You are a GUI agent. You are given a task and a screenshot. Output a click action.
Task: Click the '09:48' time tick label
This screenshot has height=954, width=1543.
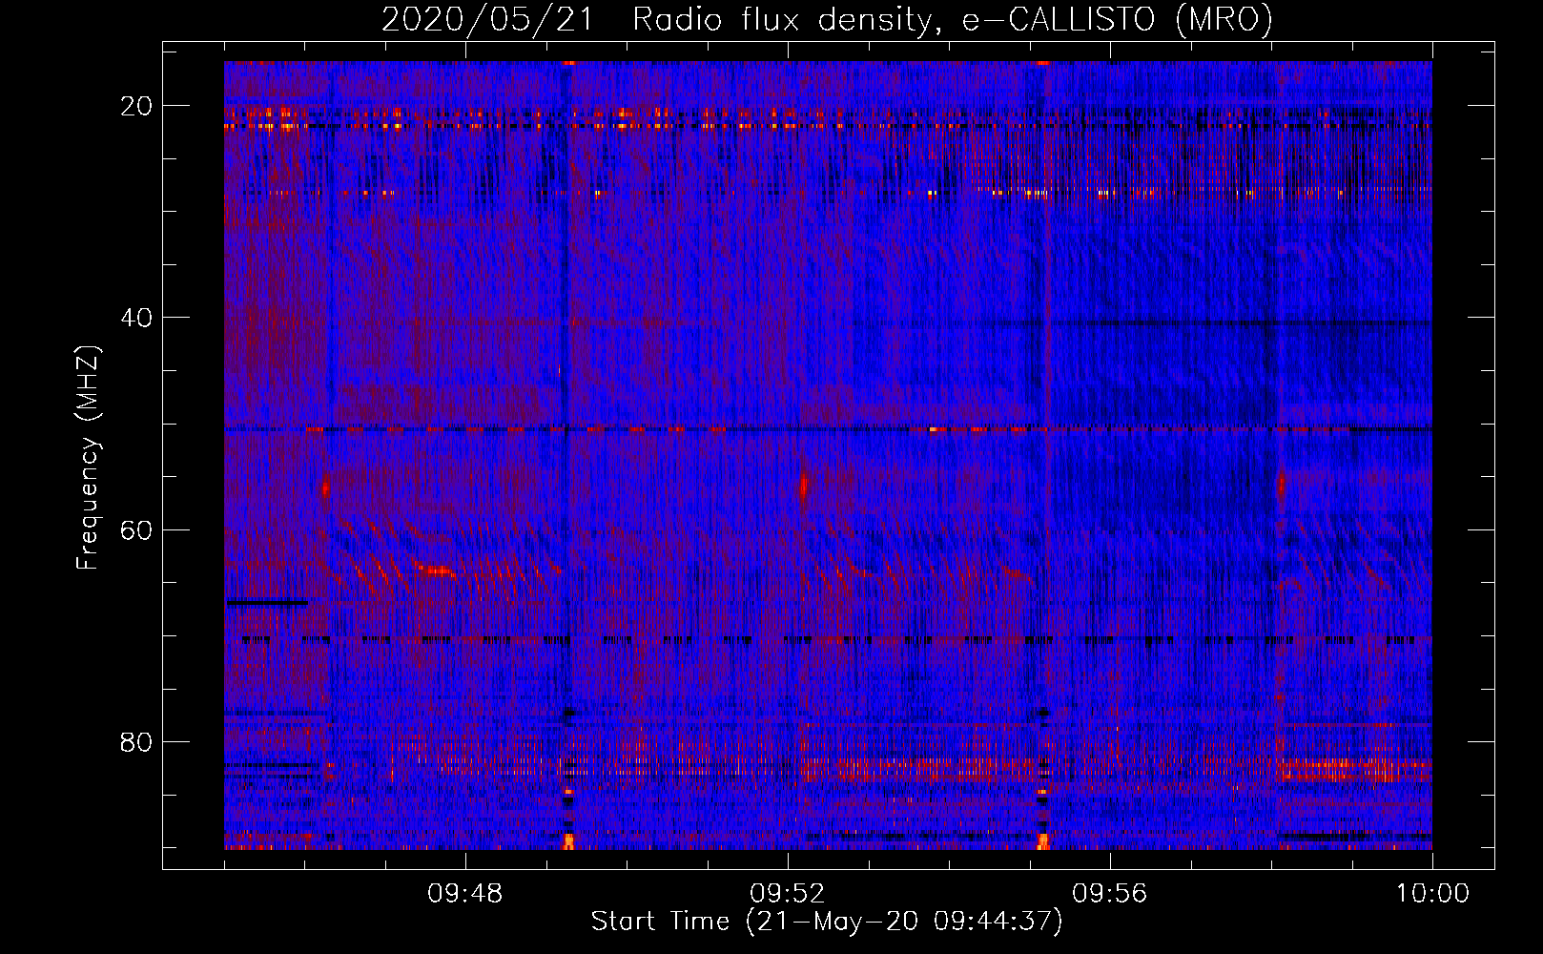[465, 894]
